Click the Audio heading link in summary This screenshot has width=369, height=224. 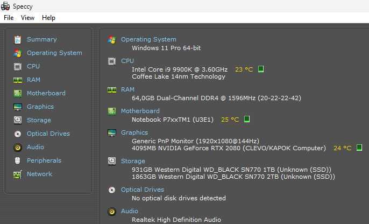point(130,211)
